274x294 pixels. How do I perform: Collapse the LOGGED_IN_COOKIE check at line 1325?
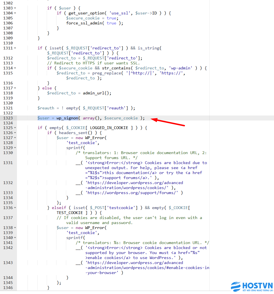click(15, 128)
